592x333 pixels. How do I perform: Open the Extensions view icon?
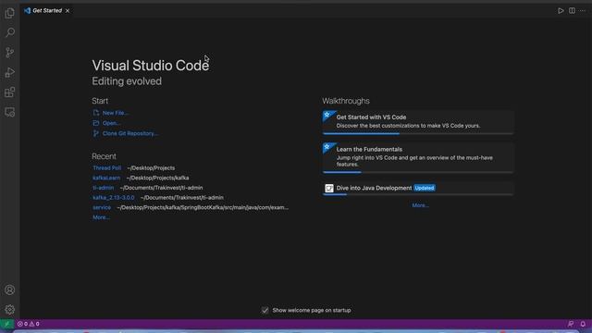tap(10, 92)
